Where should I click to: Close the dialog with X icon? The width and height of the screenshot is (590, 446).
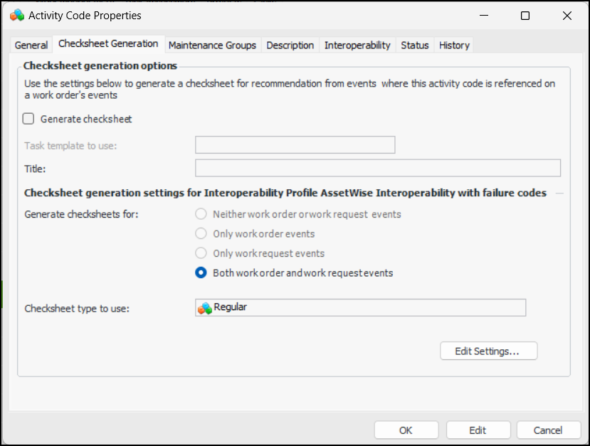[567, 15]
